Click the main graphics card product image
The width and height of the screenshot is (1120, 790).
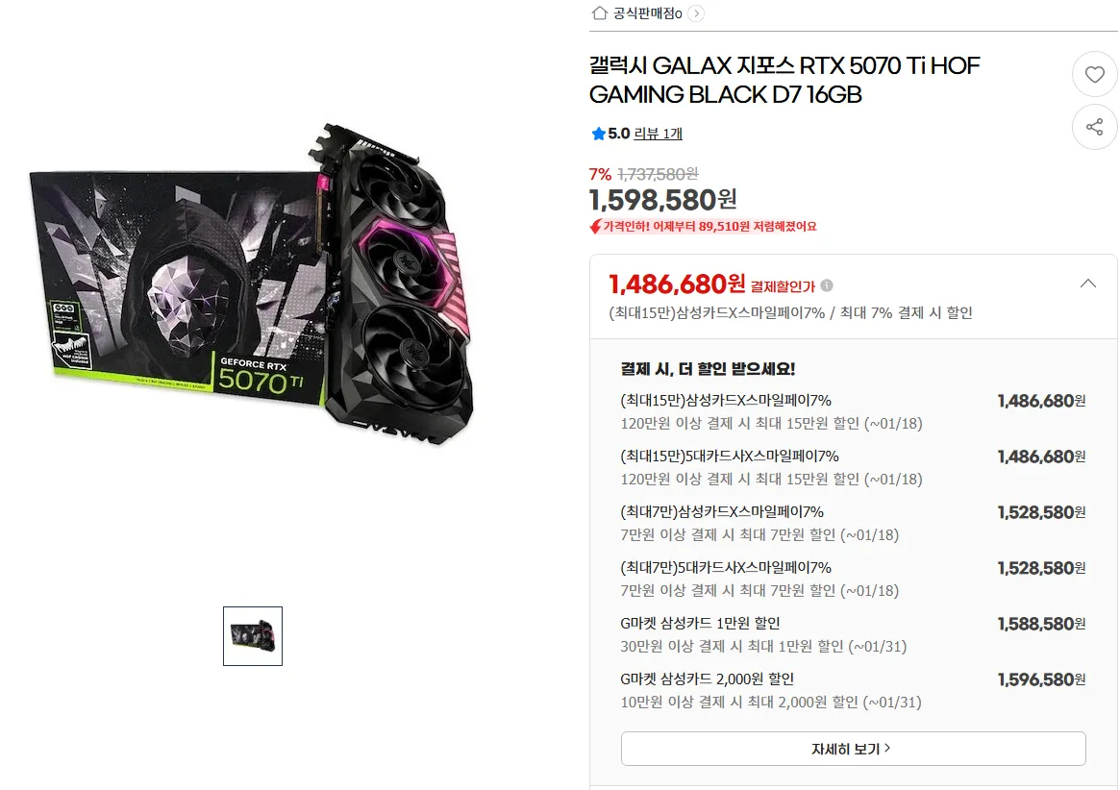[252, 284]
